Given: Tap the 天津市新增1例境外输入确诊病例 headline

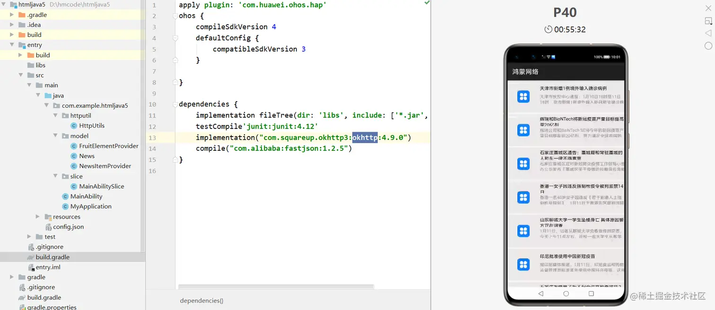Looking at the screenshot, I should click(x=573, y=88).
